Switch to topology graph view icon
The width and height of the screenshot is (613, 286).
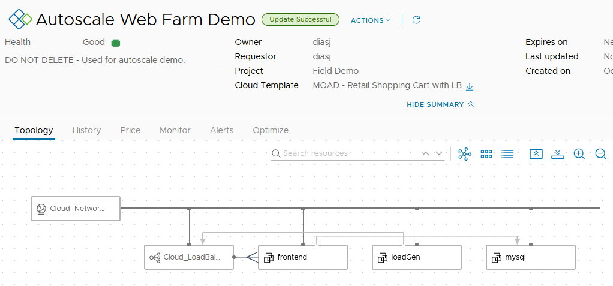click(465, 154)
